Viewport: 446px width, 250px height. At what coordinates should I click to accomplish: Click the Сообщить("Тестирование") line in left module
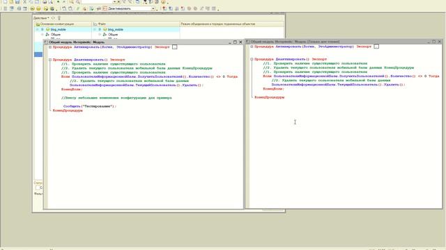pos(90,106)
